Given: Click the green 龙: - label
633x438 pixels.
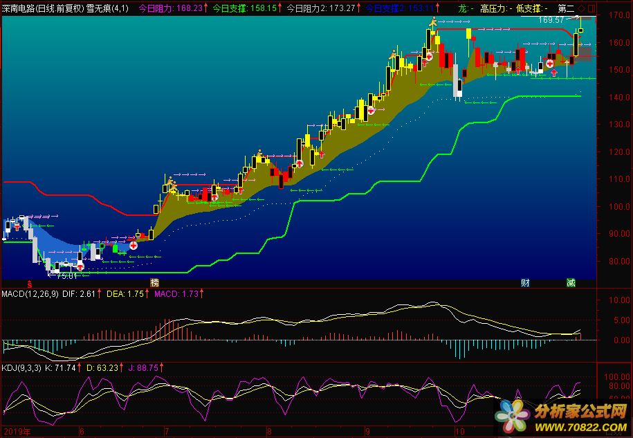Looking at the screenshot, I should 466,8.
